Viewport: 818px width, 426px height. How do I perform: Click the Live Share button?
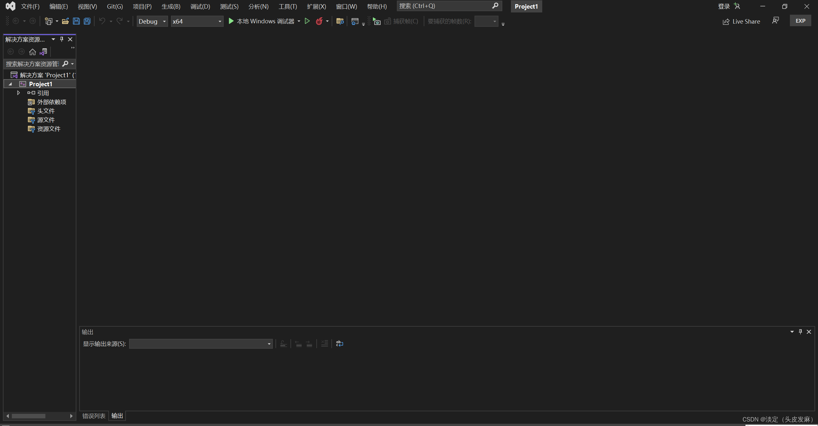(741, 21)
